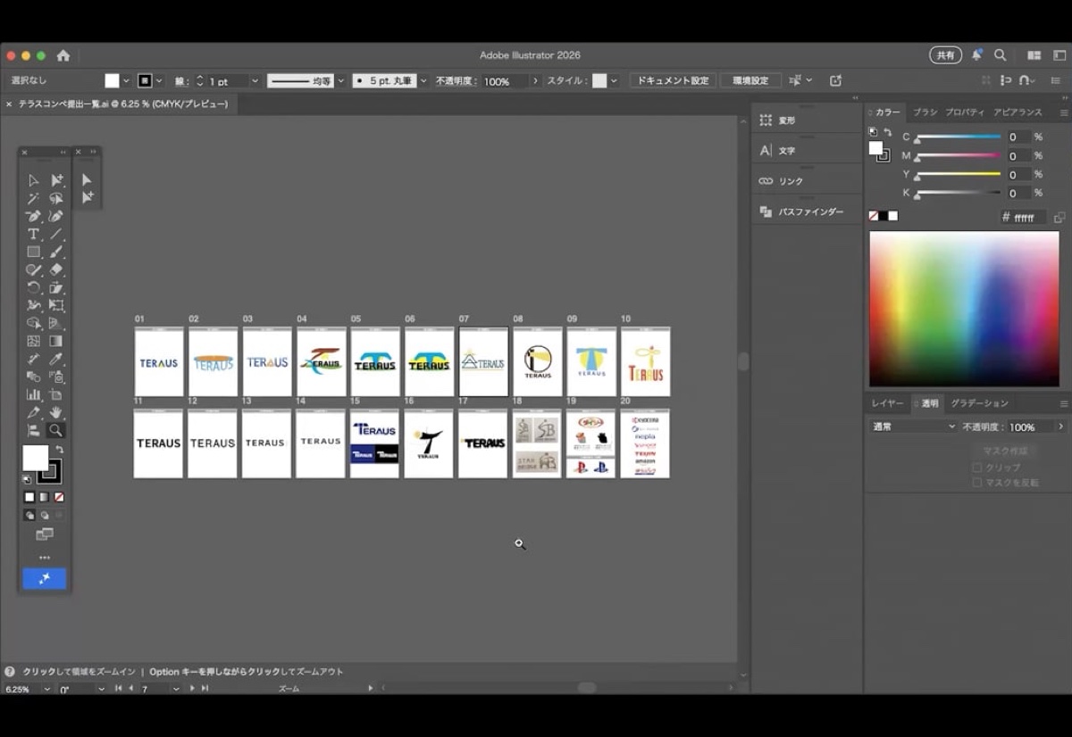Select the テラスコンペ提出一覧.ai document tab
This screenshot has width=1072, height=737.
coord(123,104)
